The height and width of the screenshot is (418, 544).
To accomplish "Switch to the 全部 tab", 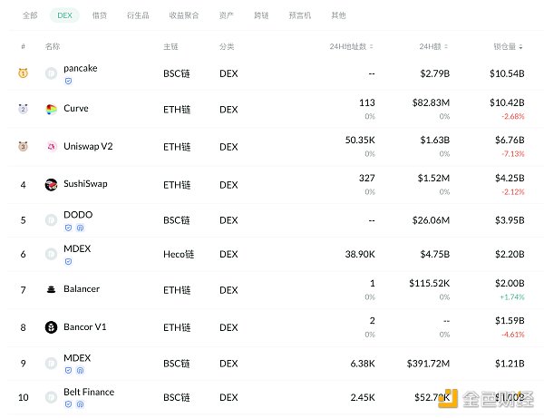I will point(31,15).
